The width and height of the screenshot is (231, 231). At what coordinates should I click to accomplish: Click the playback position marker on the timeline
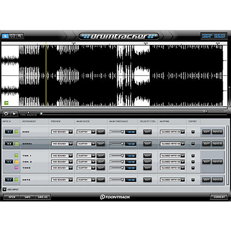tap(41, 114)
